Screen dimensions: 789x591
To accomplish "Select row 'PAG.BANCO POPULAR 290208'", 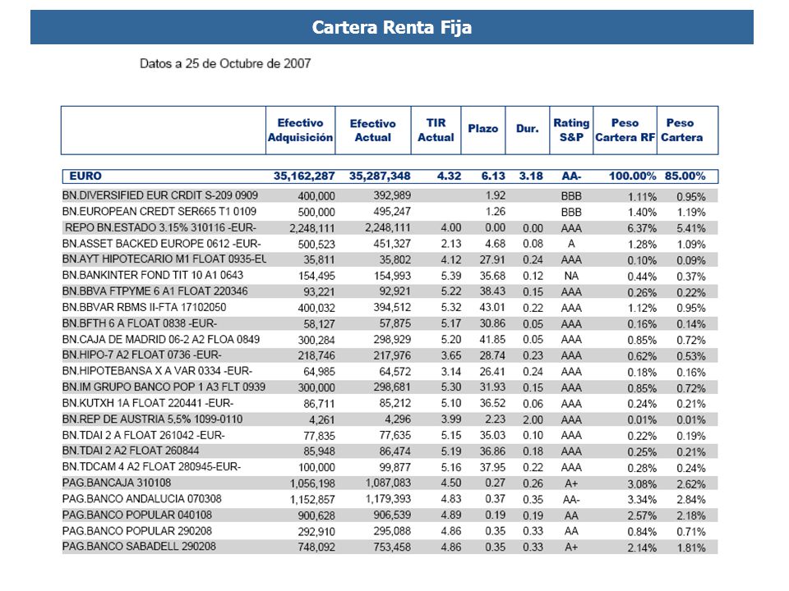I will [x=390, y=531].
